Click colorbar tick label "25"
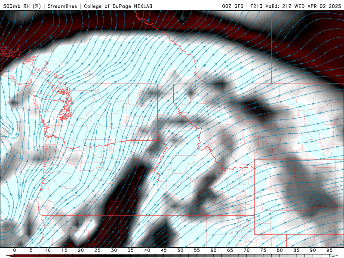Screen dimensions: 344x258 pyautogui.click(x=98, y=250)
